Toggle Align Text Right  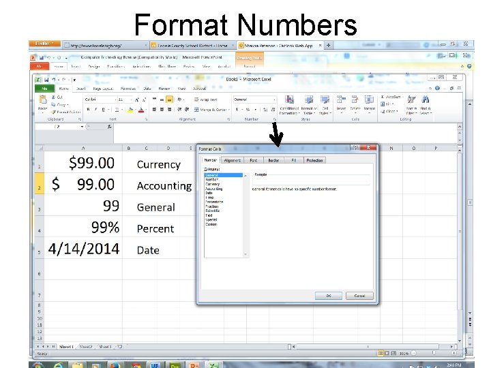click(x=169, y=110)
